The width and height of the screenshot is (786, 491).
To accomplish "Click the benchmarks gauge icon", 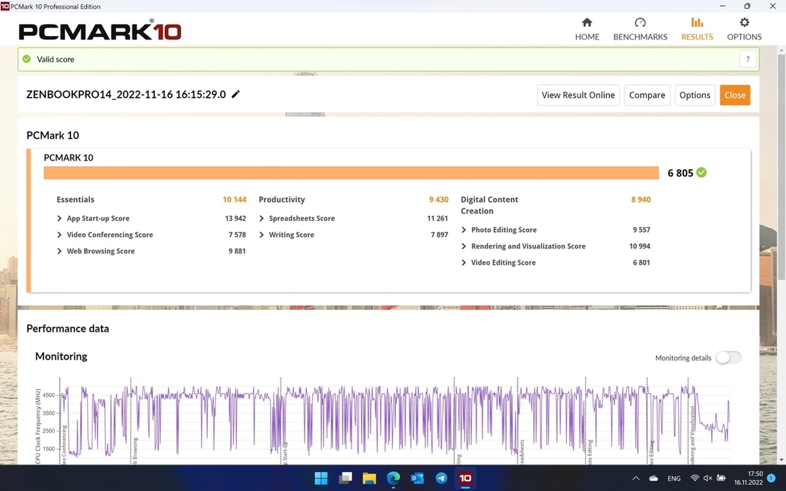I will pos(640,22).
